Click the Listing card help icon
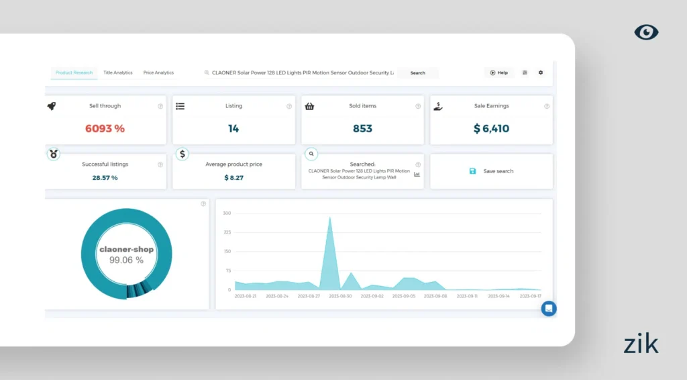The image size is (687, 380). pos(289,106)
